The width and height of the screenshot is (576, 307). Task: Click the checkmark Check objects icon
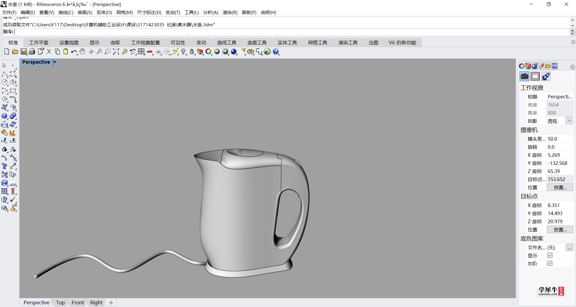click(x=13, y=200)
